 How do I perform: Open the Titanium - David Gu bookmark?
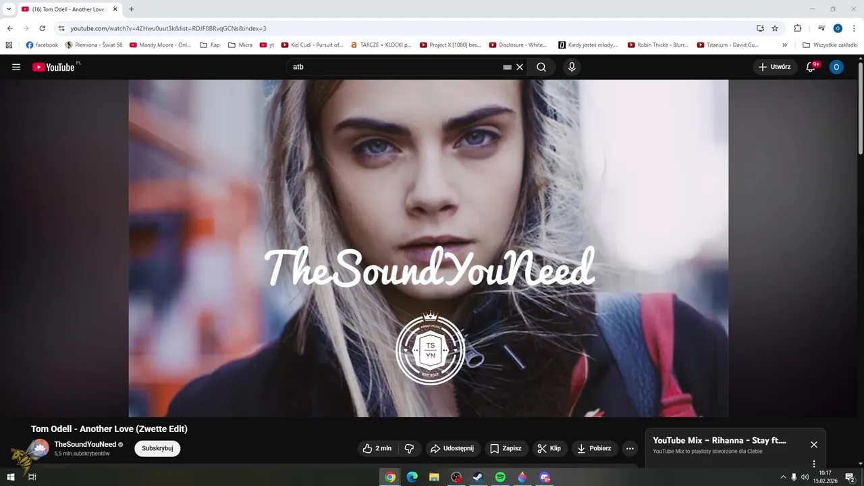click(x=728, y=45)
